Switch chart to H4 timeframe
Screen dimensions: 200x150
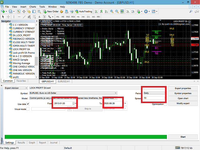click(83, 17)
